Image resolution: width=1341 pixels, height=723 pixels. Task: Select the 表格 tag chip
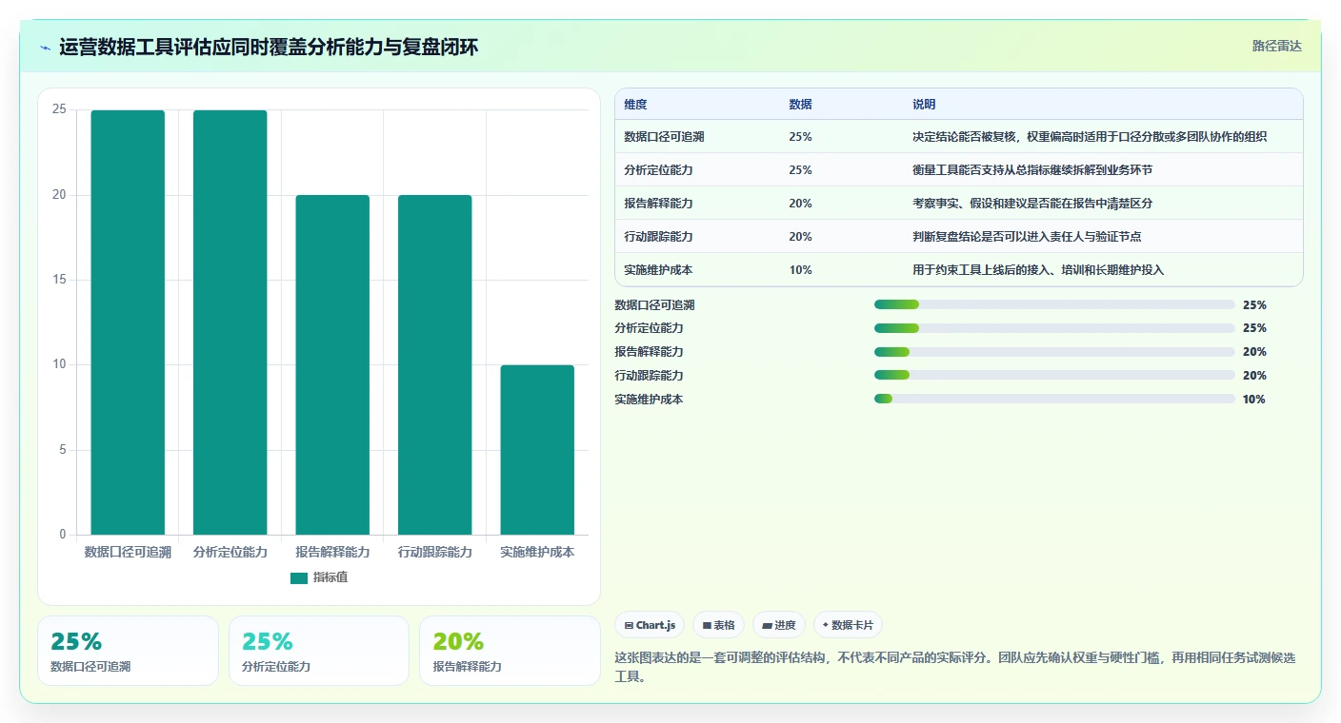point(718,625)
